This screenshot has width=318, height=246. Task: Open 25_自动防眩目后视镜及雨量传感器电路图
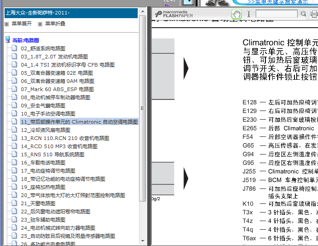click(68, 236)
